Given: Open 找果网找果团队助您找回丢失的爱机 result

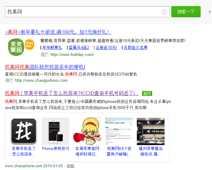Looking at the screenshot, I should point(45,67).
